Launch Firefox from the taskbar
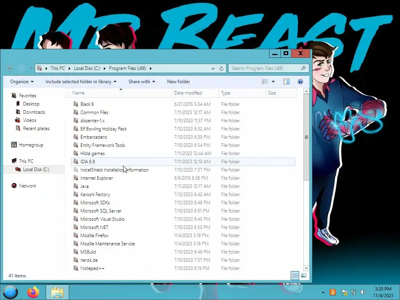 coord(34,292)
